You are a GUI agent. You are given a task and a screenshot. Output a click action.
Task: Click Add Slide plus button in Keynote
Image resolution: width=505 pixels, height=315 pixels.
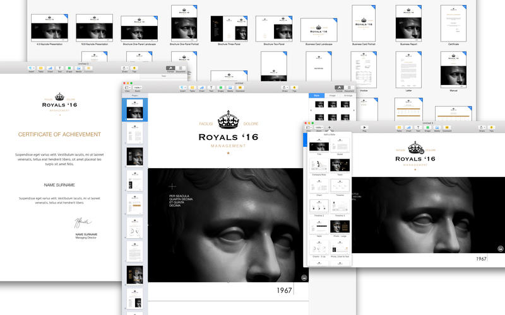tap(330, 127)
